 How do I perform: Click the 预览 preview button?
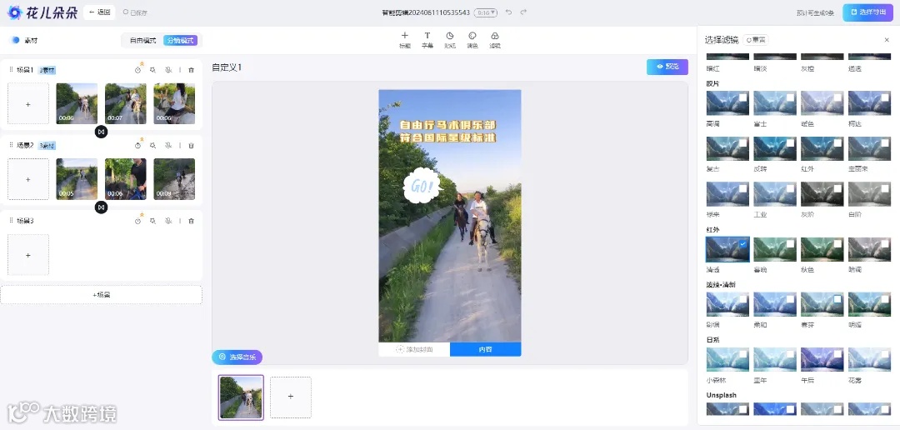click(667, 67)
